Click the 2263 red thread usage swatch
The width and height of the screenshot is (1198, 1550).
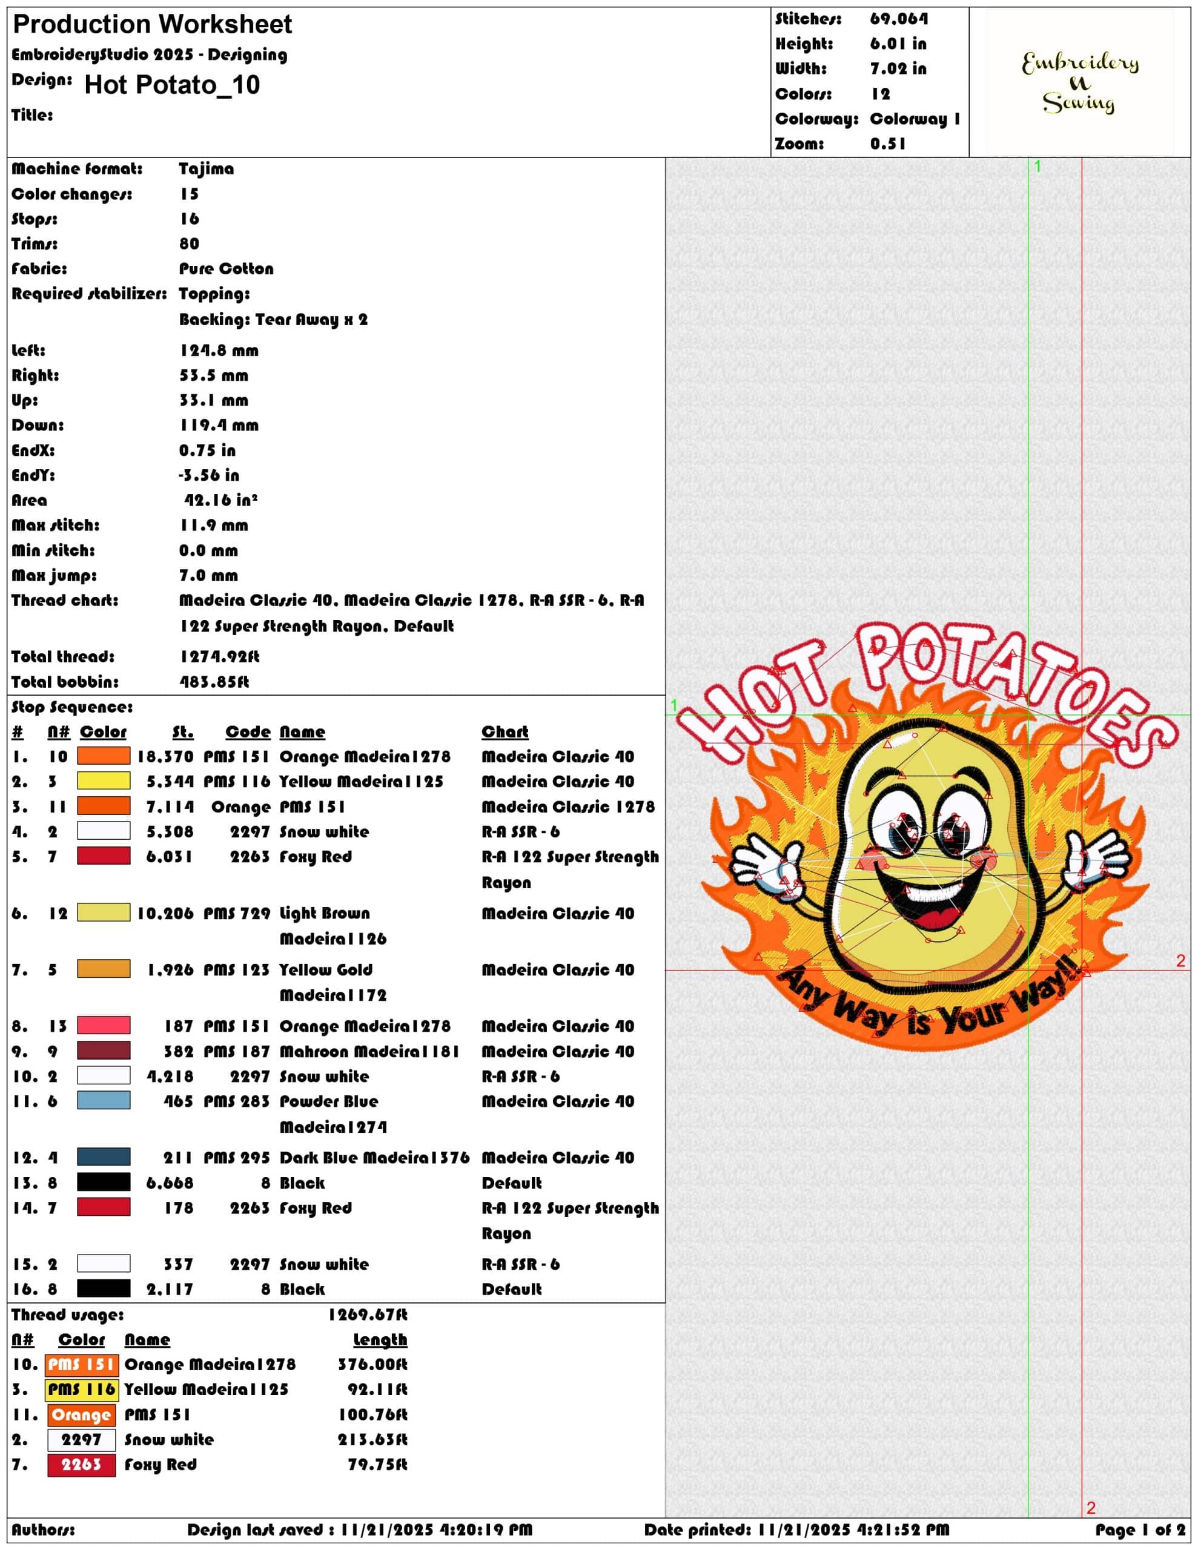(x=82, y=1465)
